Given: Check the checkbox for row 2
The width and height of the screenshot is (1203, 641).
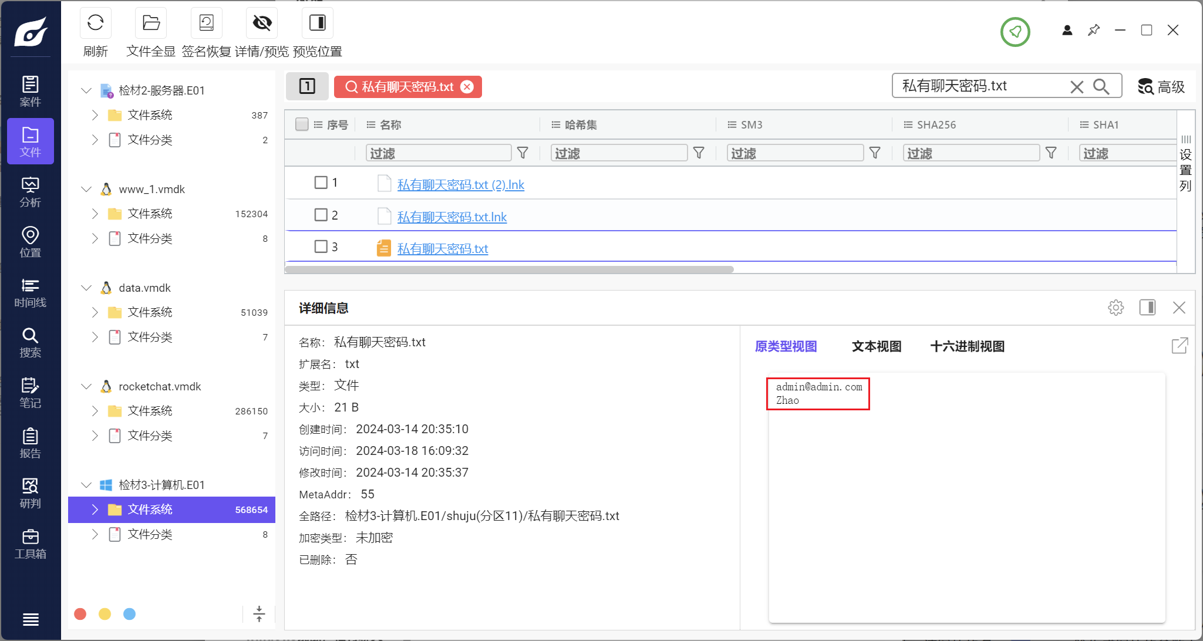Looking at the screenshot, I should [x=321, y=215].
